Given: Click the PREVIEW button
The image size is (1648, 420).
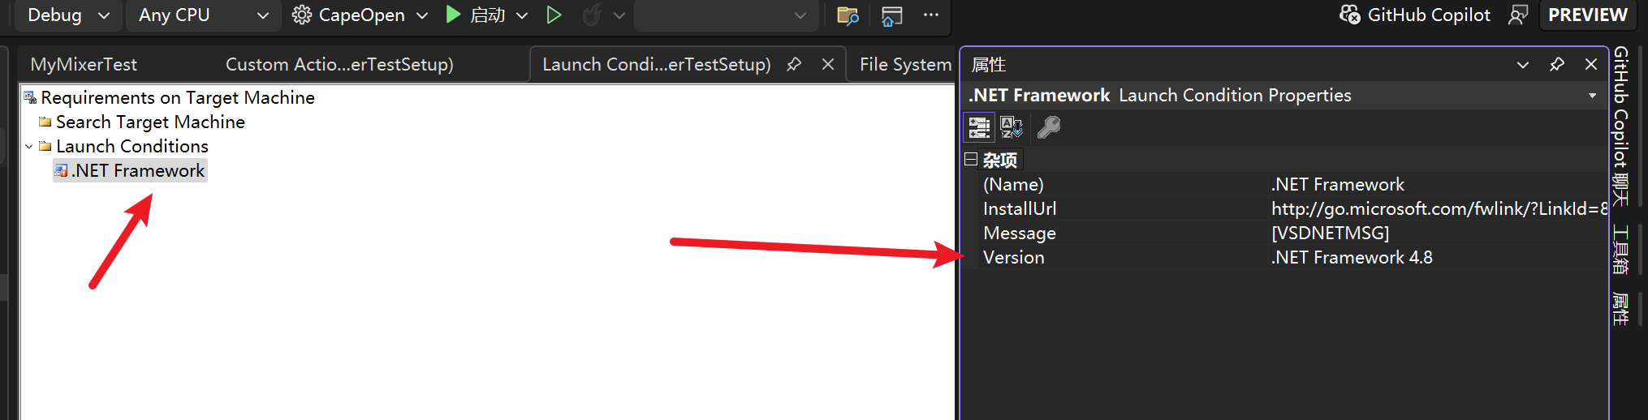Looking at the screenshot, I should point(1587,15).
